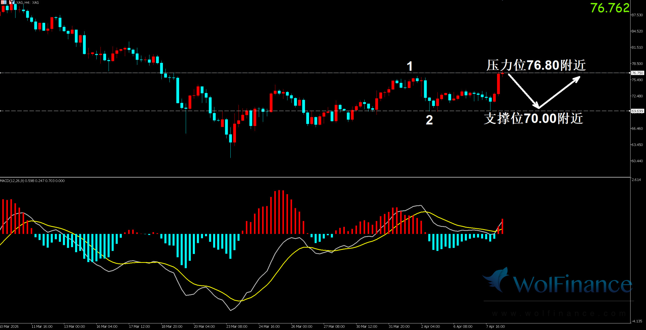Select the 76.750 price label on axis
Image resolution: width=646 pixels, height=330 pixels.
tap(637, 73)
